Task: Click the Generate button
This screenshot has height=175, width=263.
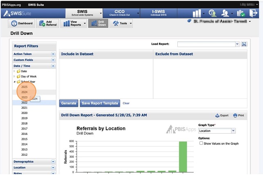Action: (68, 103)
